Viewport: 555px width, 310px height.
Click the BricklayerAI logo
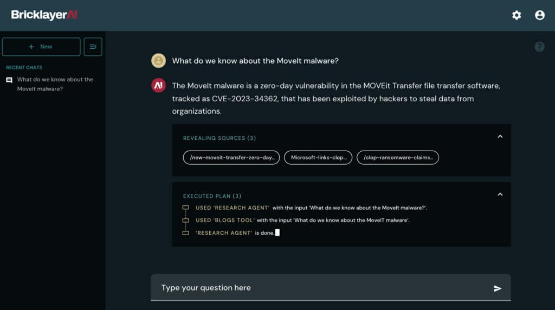tap(44, 15)
